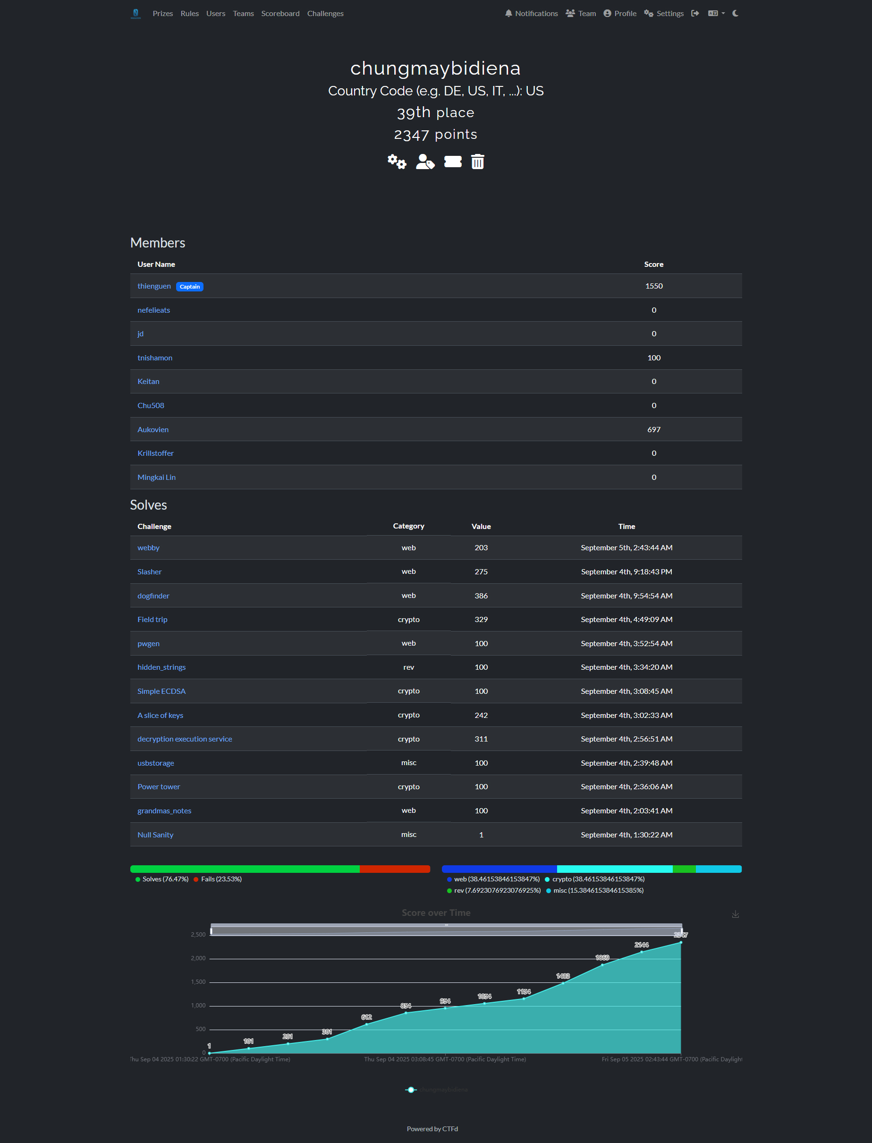Click the Captain badge next to thienguen

(189, 287)
